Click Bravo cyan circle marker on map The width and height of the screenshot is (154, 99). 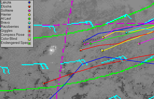pos(127,32)
